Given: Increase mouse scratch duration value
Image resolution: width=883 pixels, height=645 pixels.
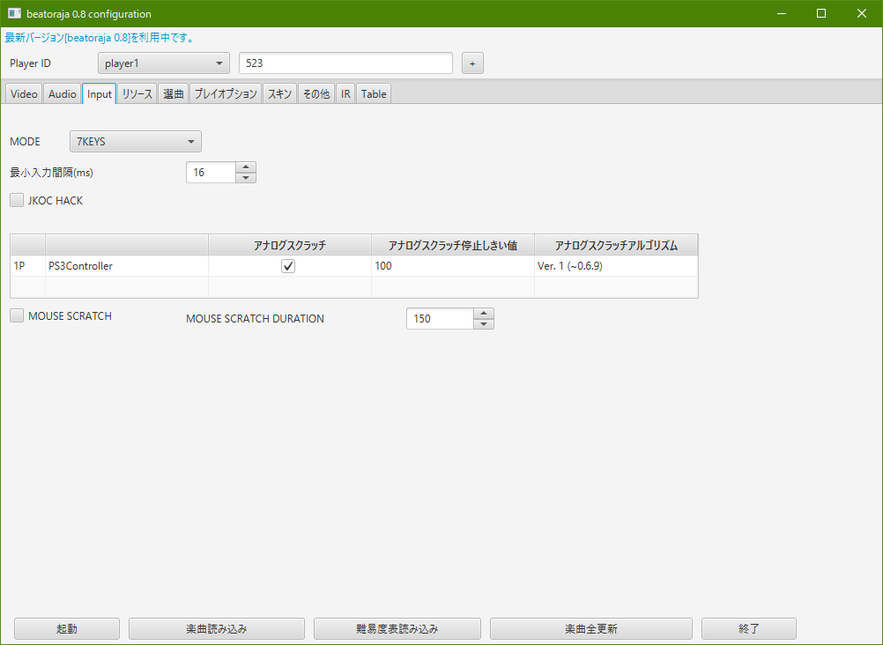Looking at the screenshot, I should pos(484,313).
